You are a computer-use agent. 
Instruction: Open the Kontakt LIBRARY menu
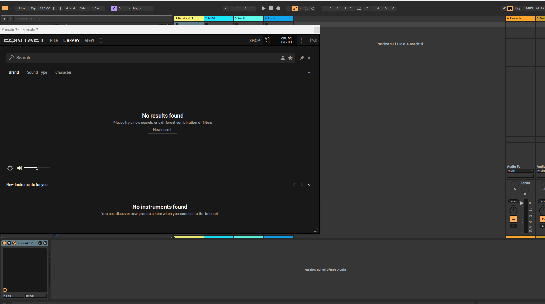click(71, 40)
